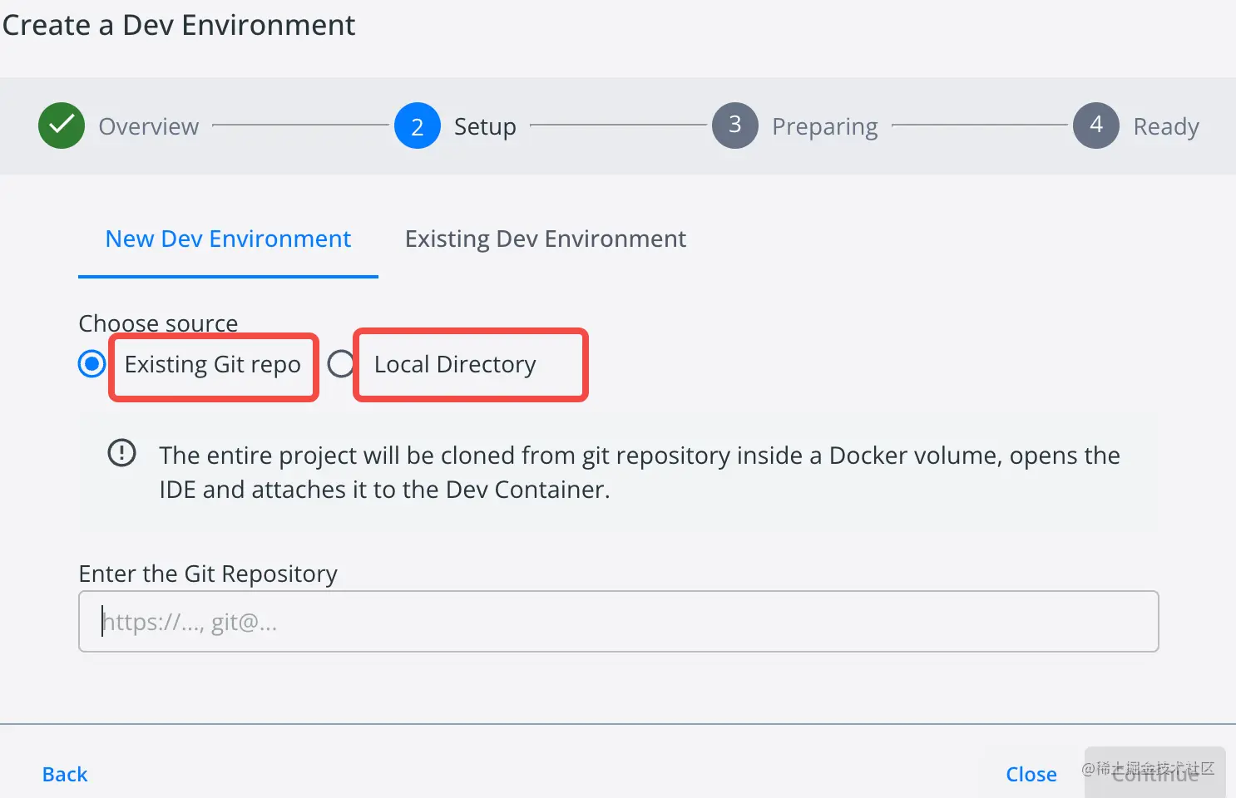Click the Local Directory label text
This screenshot has width=1236, height=798.
coord(455,365)
